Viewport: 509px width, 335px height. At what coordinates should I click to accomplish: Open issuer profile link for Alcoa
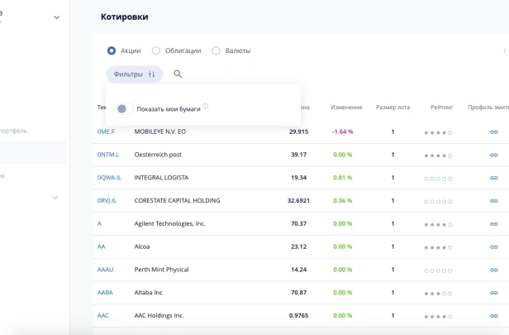click(x=494, y=247)
